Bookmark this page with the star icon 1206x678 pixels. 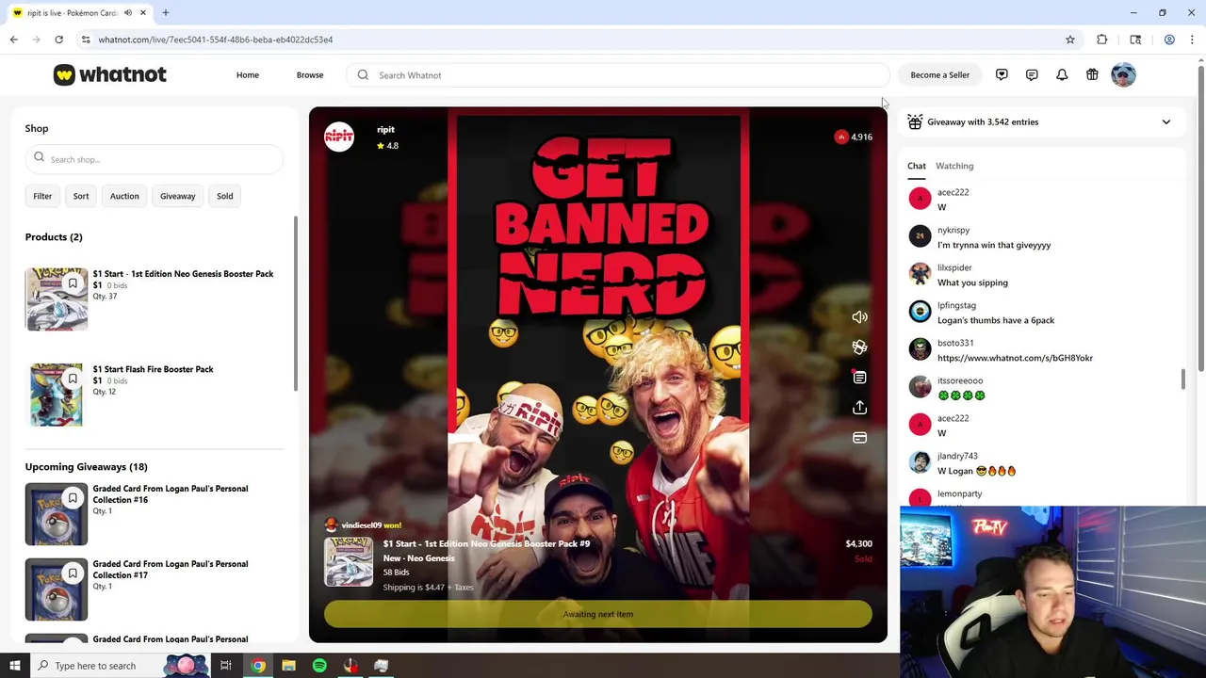coord(1070,40)
